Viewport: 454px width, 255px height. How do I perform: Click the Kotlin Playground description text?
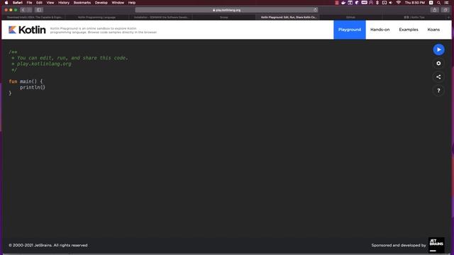coord(104,30)
